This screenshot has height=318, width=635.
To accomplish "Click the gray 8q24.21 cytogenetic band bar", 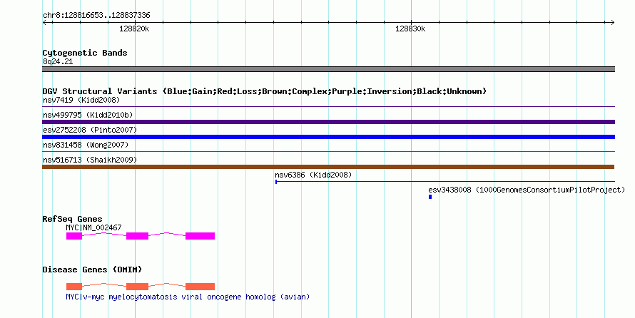I will click(328, 69).
